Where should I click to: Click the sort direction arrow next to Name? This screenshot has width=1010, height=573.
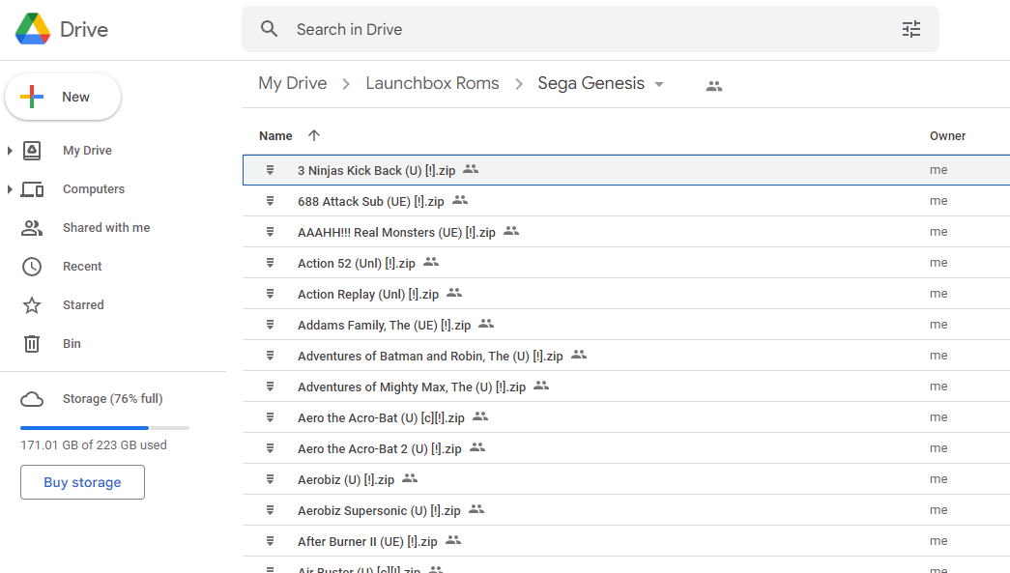click(x=314, y=135)
